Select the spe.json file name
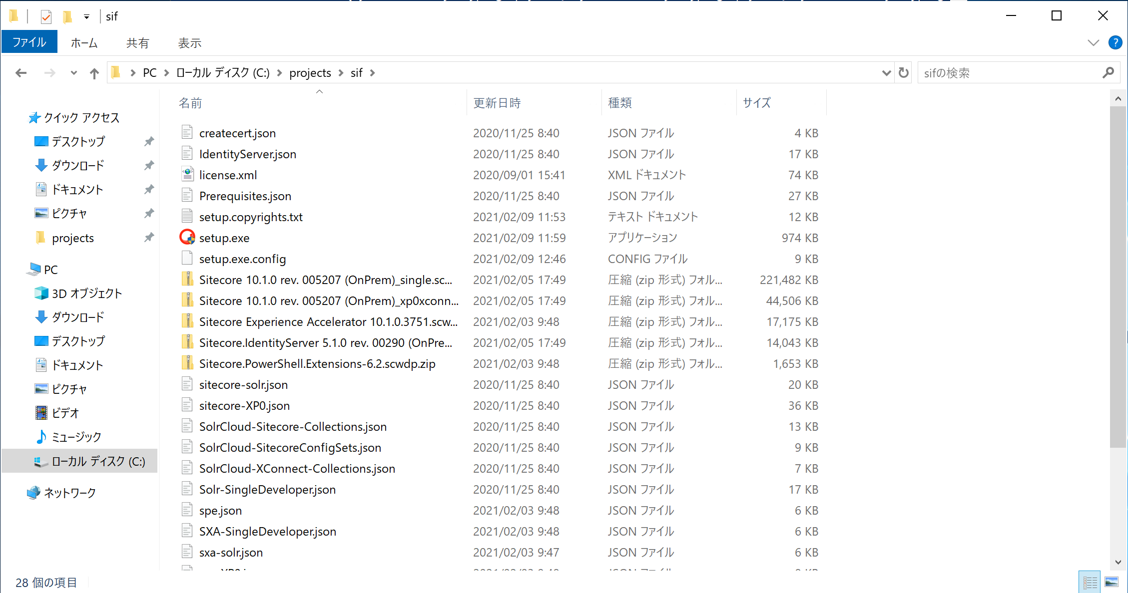Image resolution: width=1128 pixels, height=593 pixels. pos(220,511)
